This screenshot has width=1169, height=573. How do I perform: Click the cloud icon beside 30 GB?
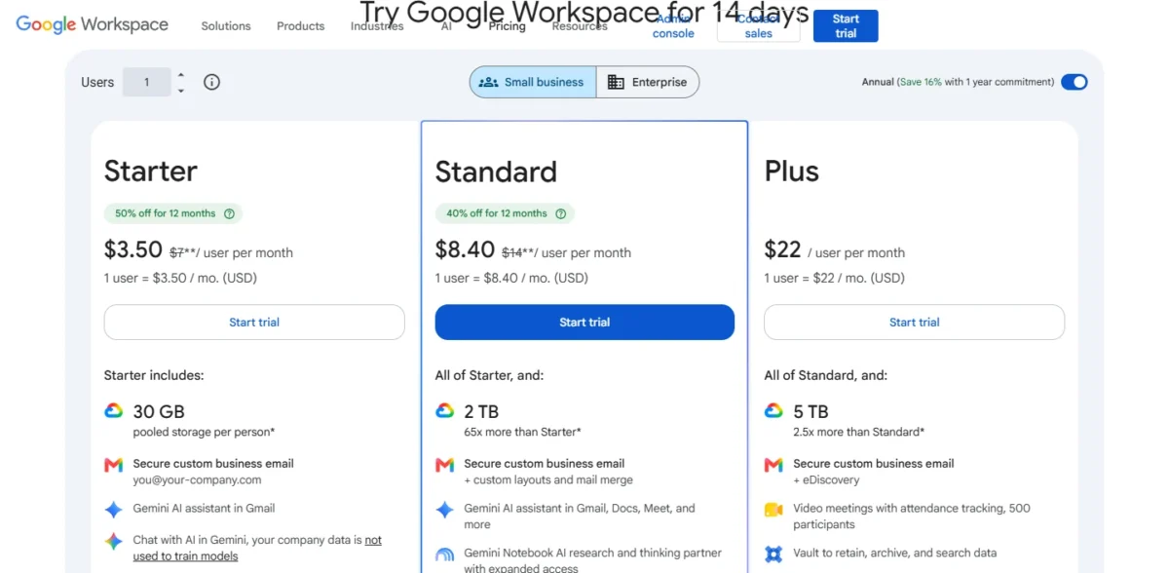pyautogui.click(x=114, y=411)
